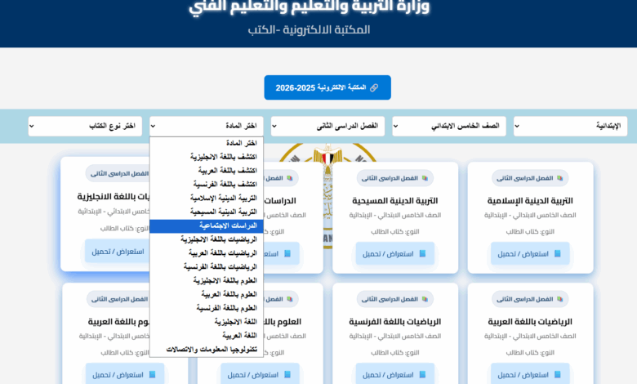Screen dimensions: 637x384
Task: Expand the الفصل الدراسى الثانى semester dropdown
Action: (x=327, y=126)
